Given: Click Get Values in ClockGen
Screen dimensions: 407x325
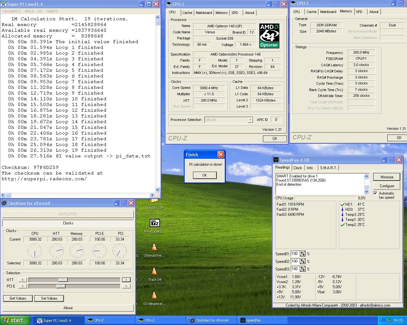Looking at the screenshot, I should pyautogui.click(x=18, y=298).
